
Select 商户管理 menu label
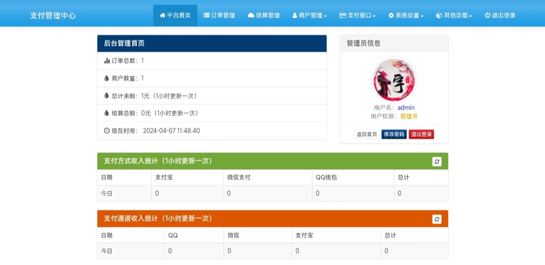311,15
